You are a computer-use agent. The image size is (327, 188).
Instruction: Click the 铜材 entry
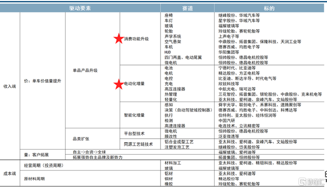pos(169,179)
